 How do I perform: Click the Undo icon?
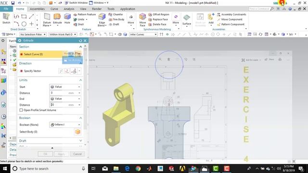(19, 3)
